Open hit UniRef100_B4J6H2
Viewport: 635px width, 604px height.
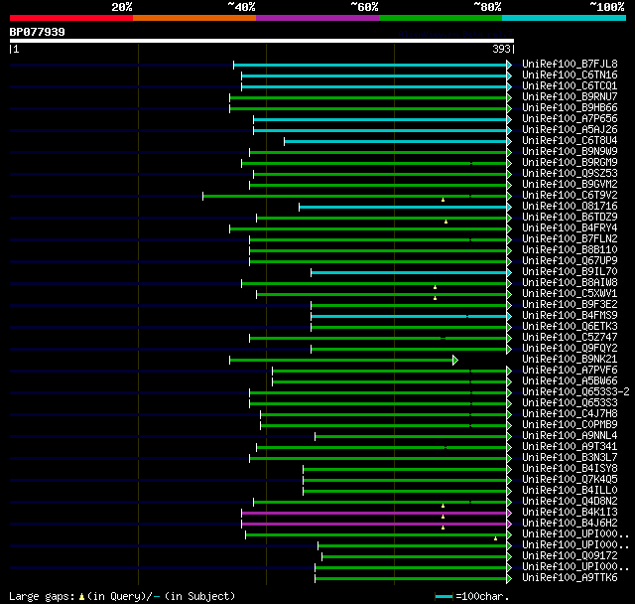click(570, 524)
